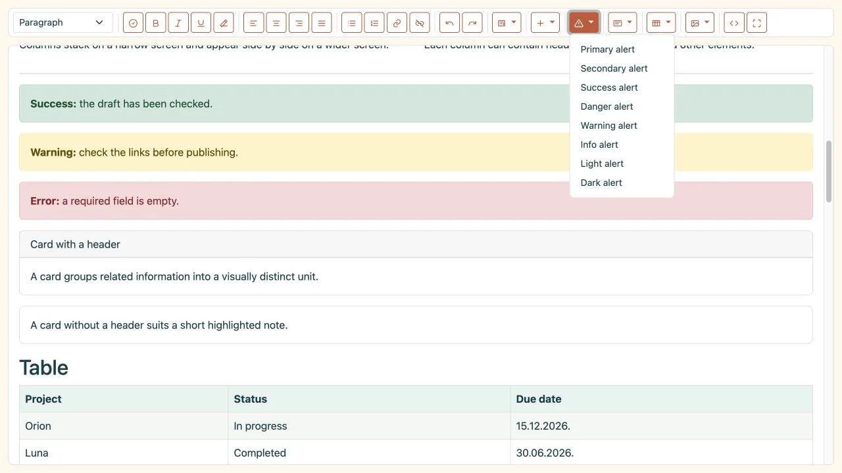
Task: Open the card insert dropdown
Action: [622, 23]
